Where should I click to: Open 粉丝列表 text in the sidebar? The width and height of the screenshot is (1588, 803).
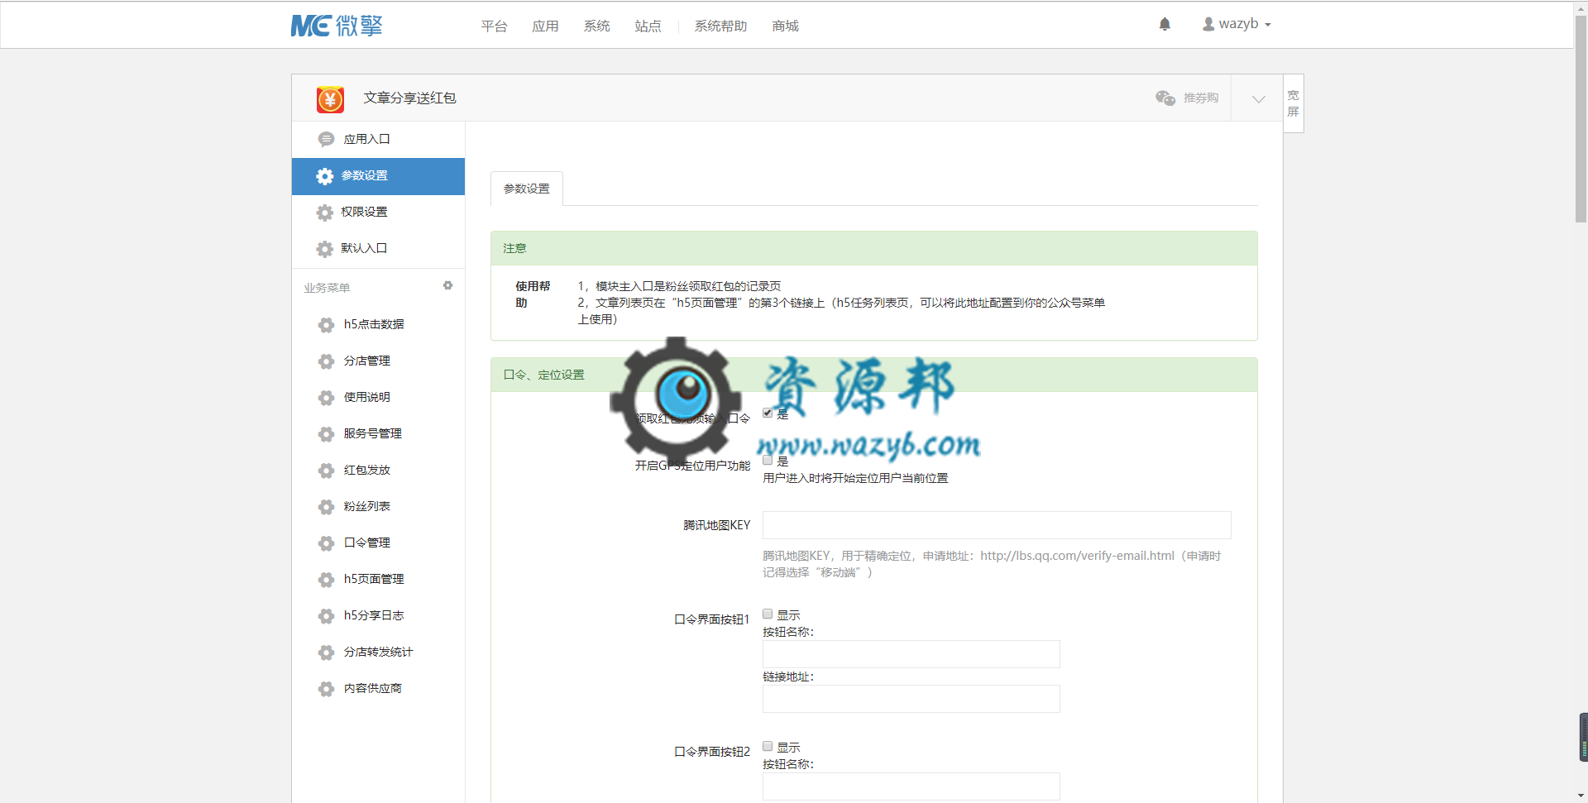(366, 506)
